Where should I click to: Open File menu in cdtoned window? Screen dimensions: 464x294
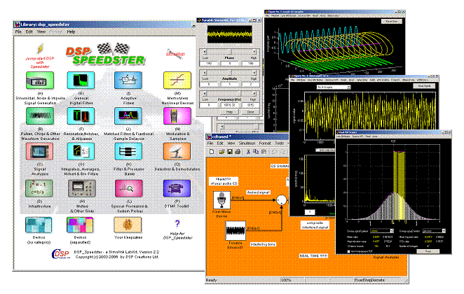pyautogui.click(x=210, y=143)
